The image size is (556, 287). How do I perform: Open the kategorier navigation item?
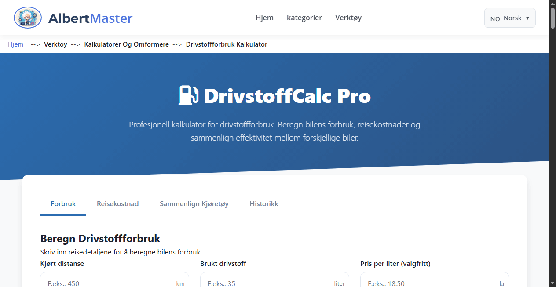(304, 18)
